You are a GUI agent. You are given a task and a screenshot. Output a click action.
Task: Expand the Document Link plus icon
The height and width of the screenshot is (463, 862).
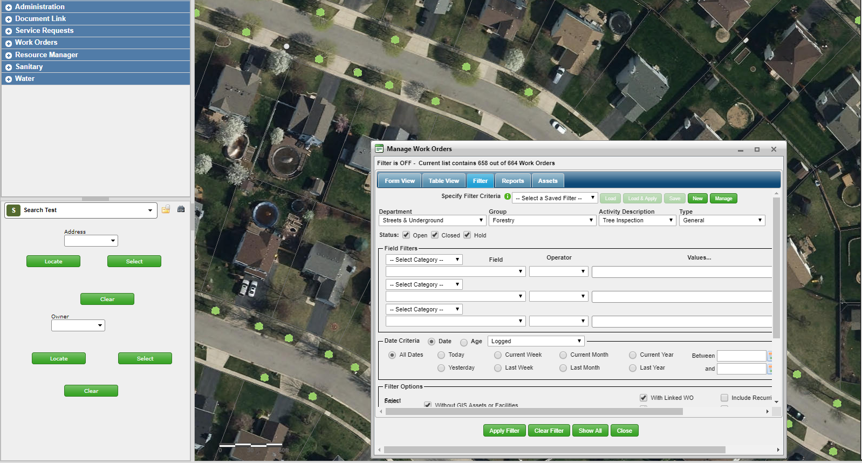[9, 19]
